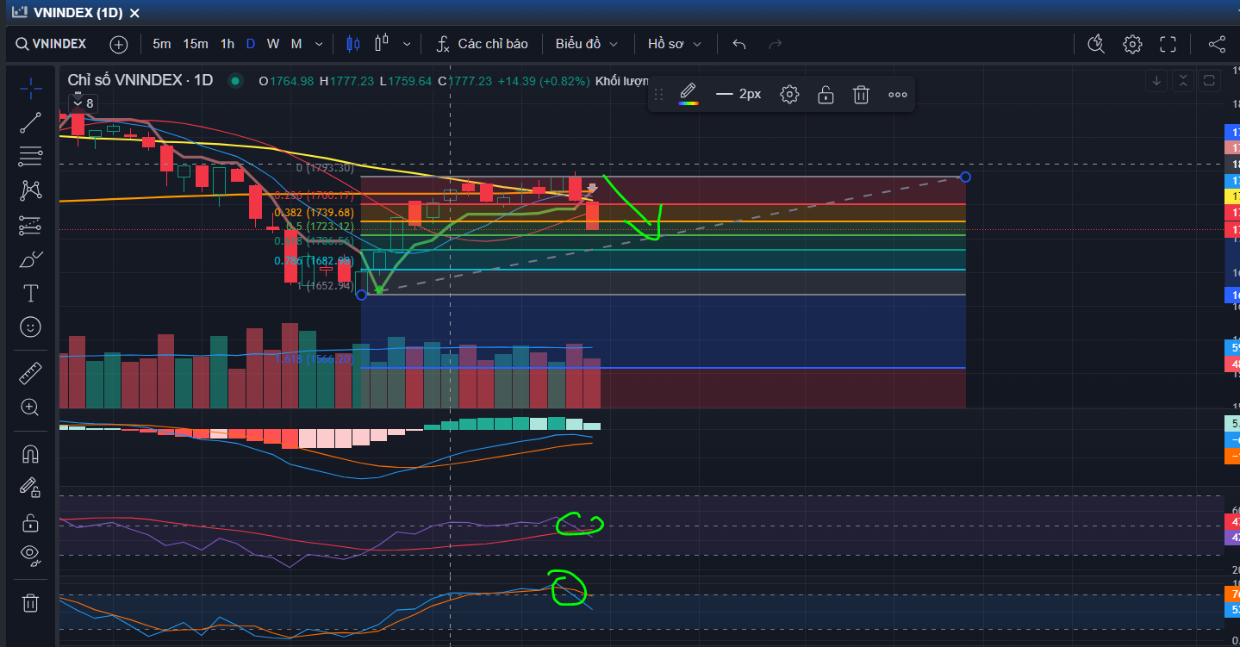Image resolution: width=1240 pixels, height=647 pixels.
Task: Click the VNINDEX symbol search
Action: click(x=52, y=44)
